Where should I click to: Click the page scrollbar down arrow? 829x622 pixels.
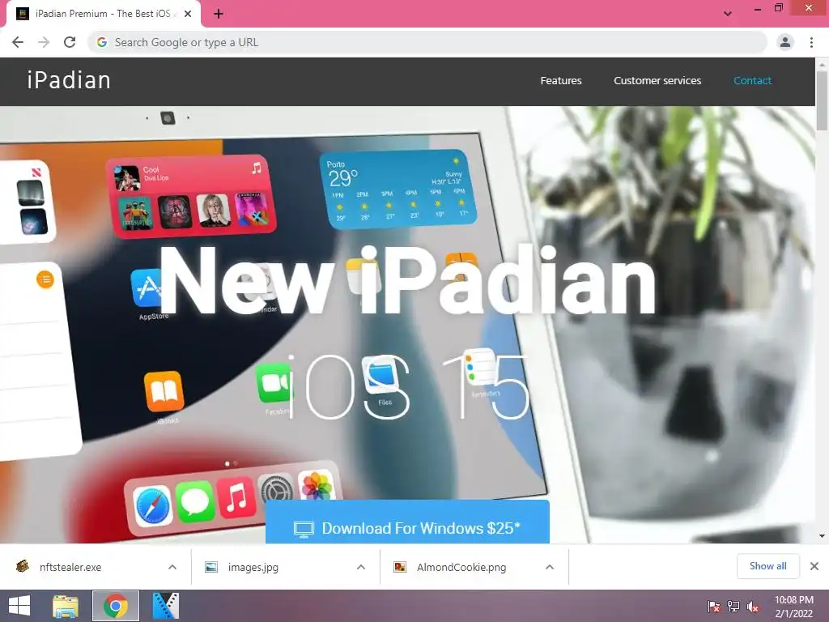[x=822, y=536]
